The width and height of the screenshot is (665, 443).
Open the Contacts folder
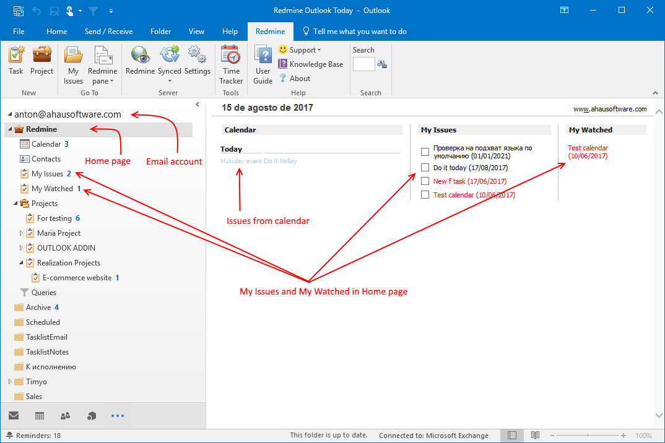click(x=40, y=159)
